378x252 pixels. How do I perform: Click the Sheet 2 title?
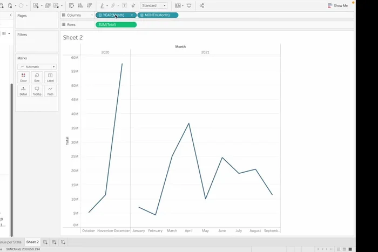[73, 38]
